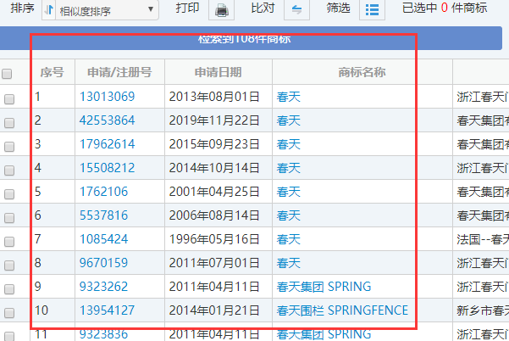Check the box for row 4 (15508212)
The image size is (509, 341).
click(9, 170)
